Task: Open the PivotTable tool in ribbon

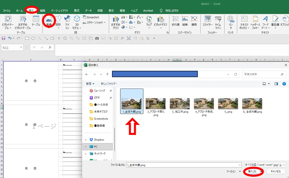Action: tap(8, 22)
